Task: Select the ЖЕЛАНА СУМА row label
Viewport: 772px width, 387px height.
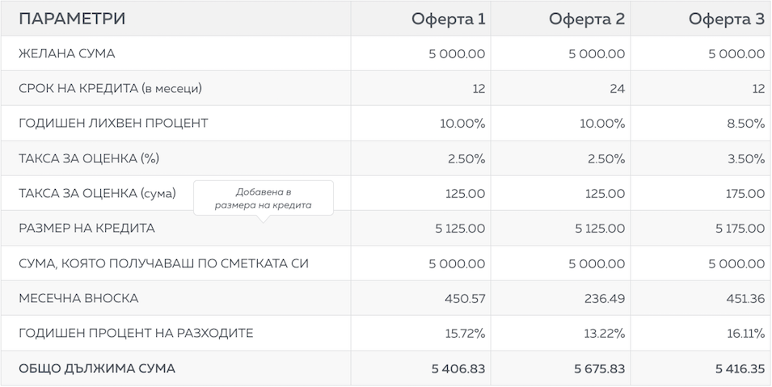Action: [x=67, y=53]
